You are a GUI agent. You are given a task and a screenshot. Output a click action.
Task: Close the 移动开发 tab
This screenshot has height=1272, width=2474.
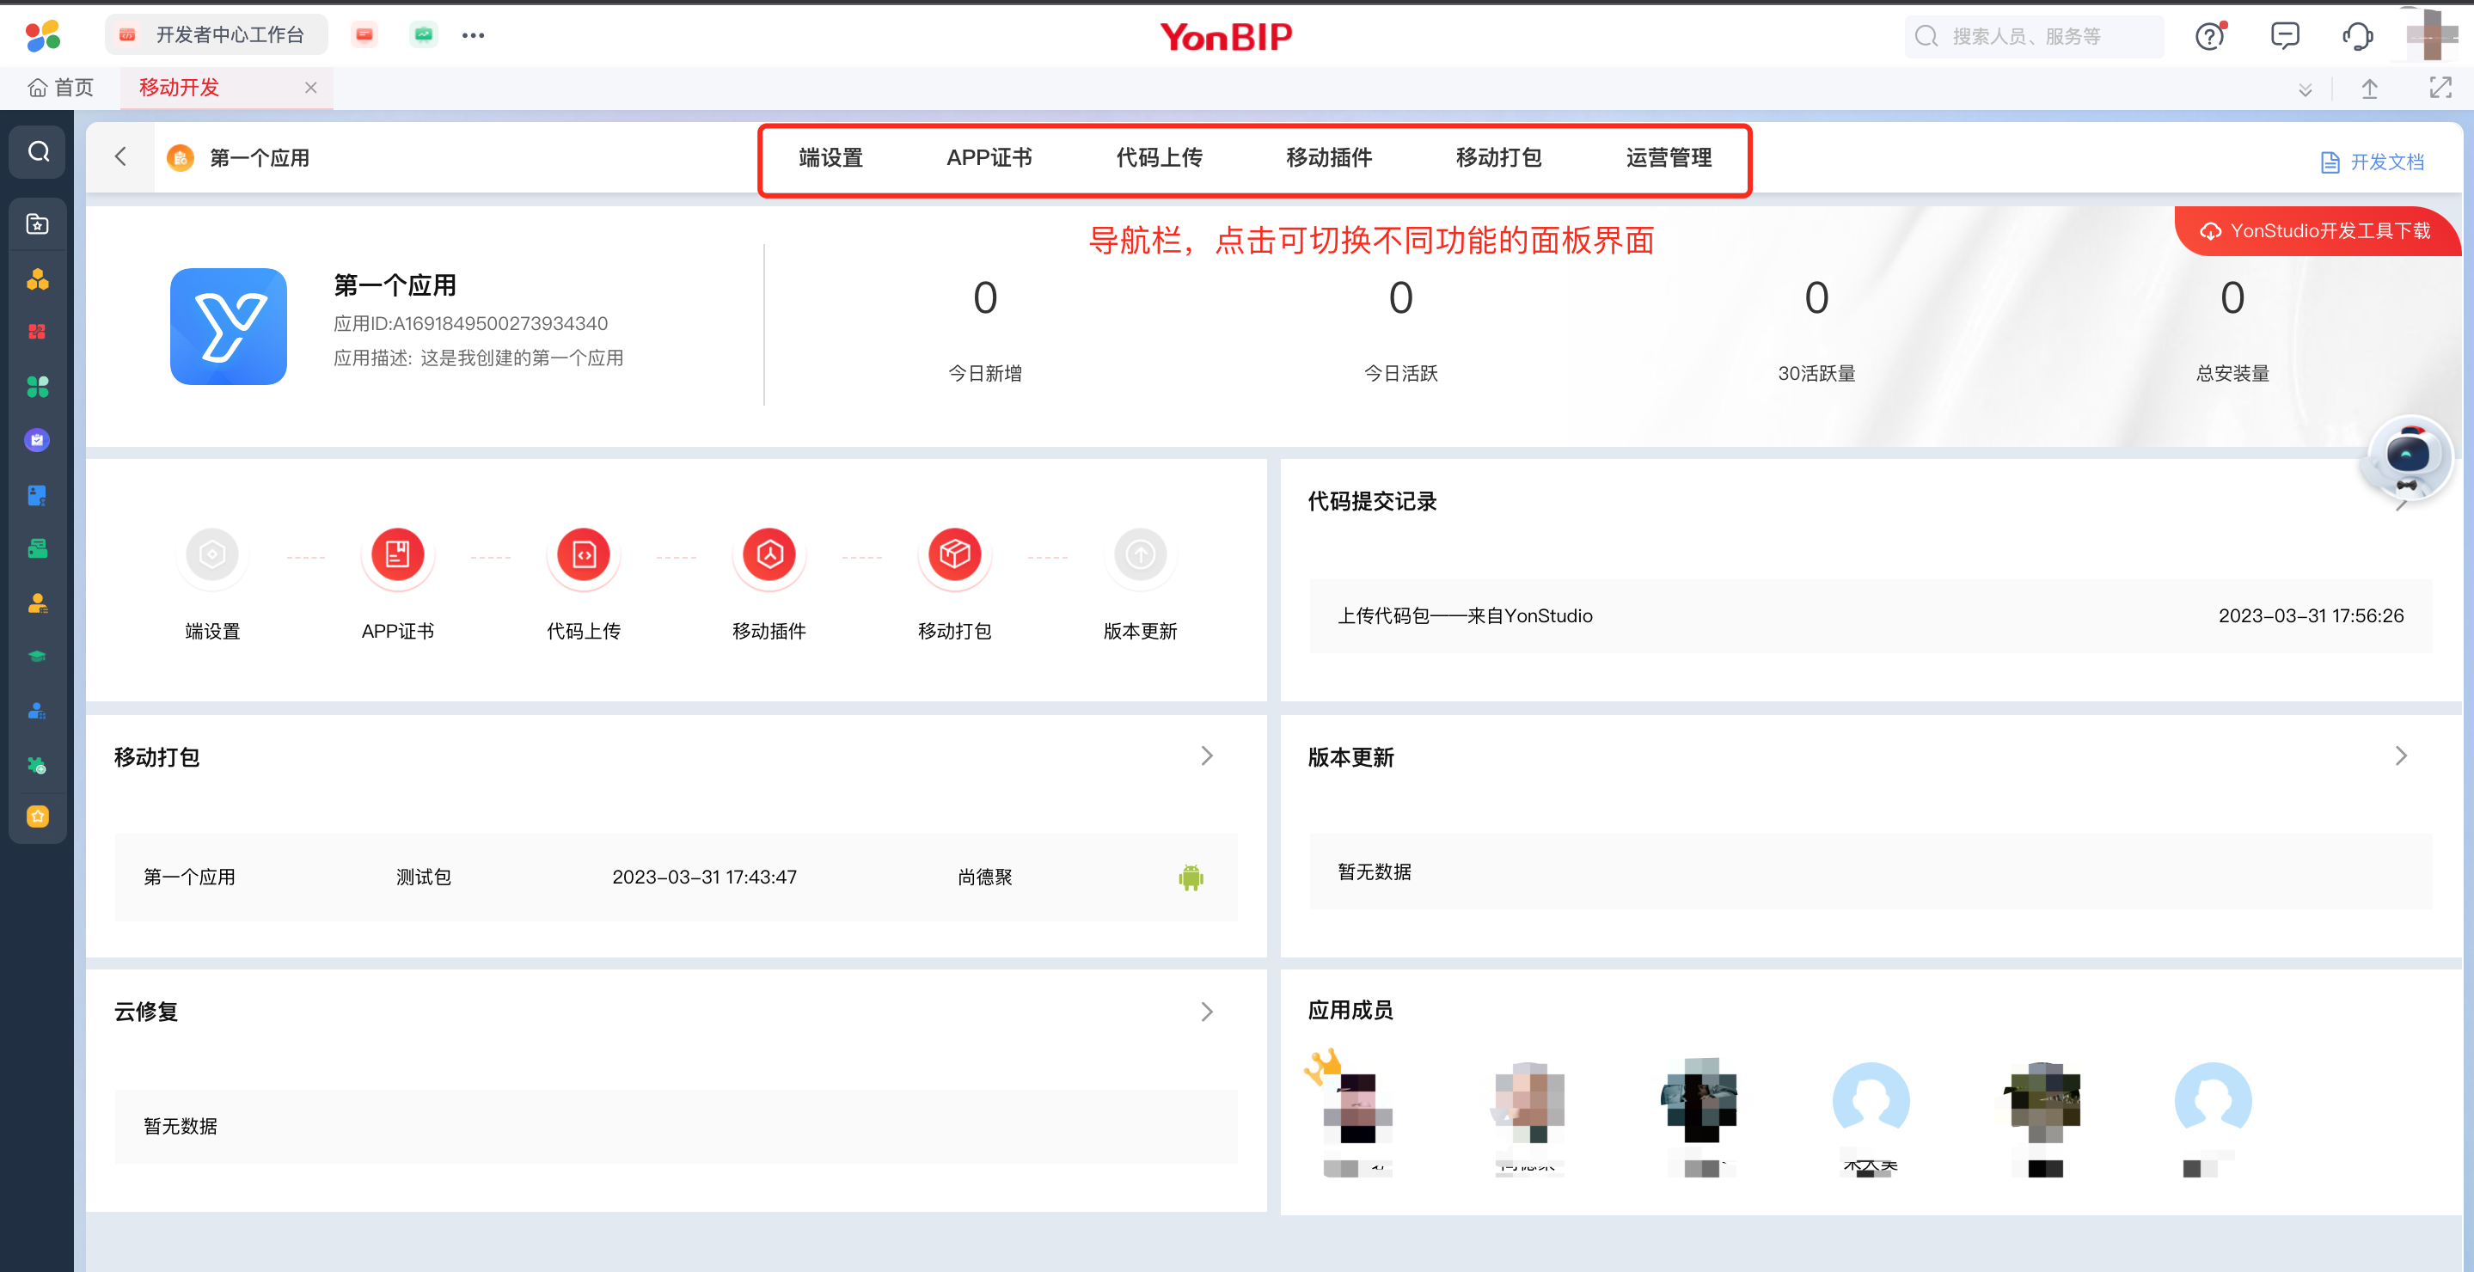[x=310, y=88]
